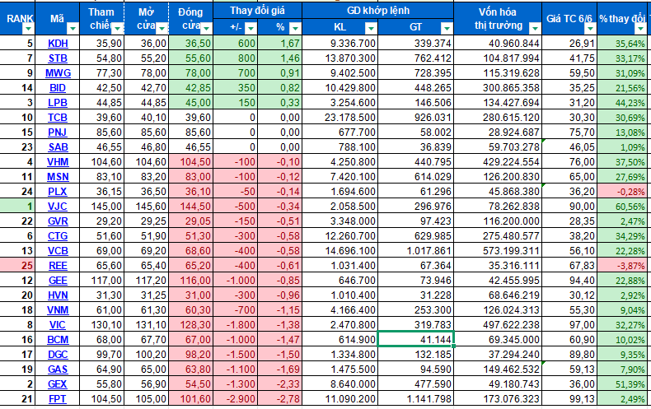This screenshot has width=651, height=409.
Task: Open the KDH ticker link
Action: point(58,44)
